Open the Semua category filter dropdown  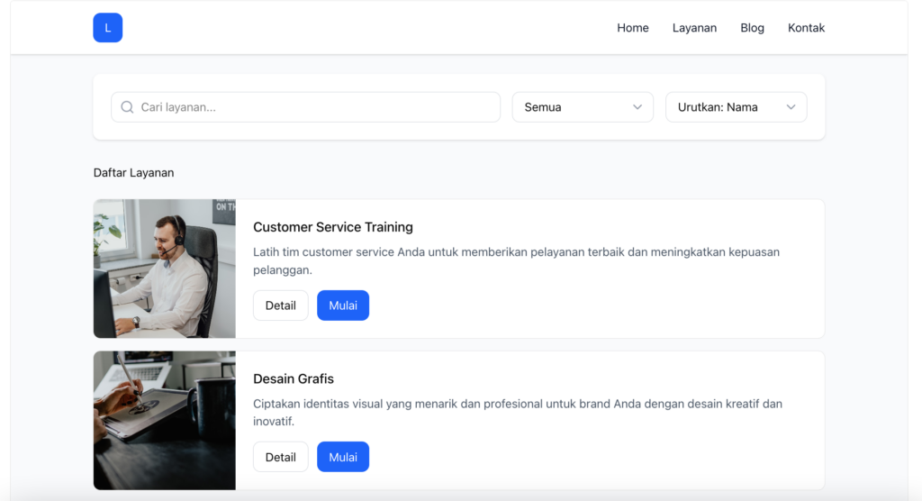[582, 107]
